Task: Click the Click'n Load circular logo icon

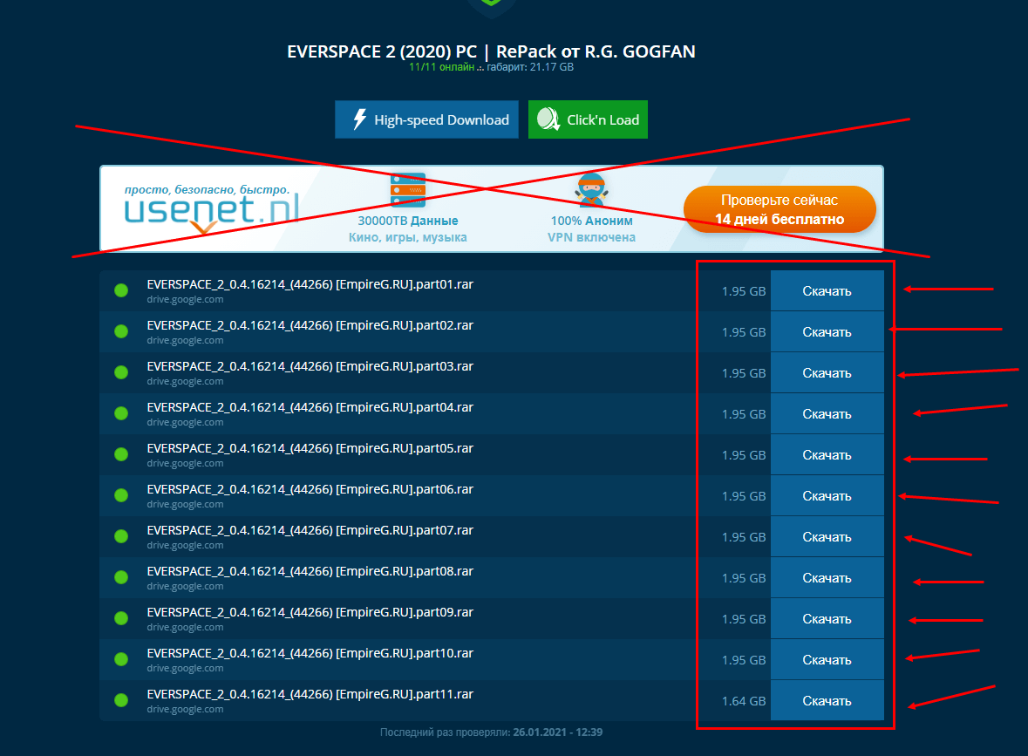Action: (548, 120)
